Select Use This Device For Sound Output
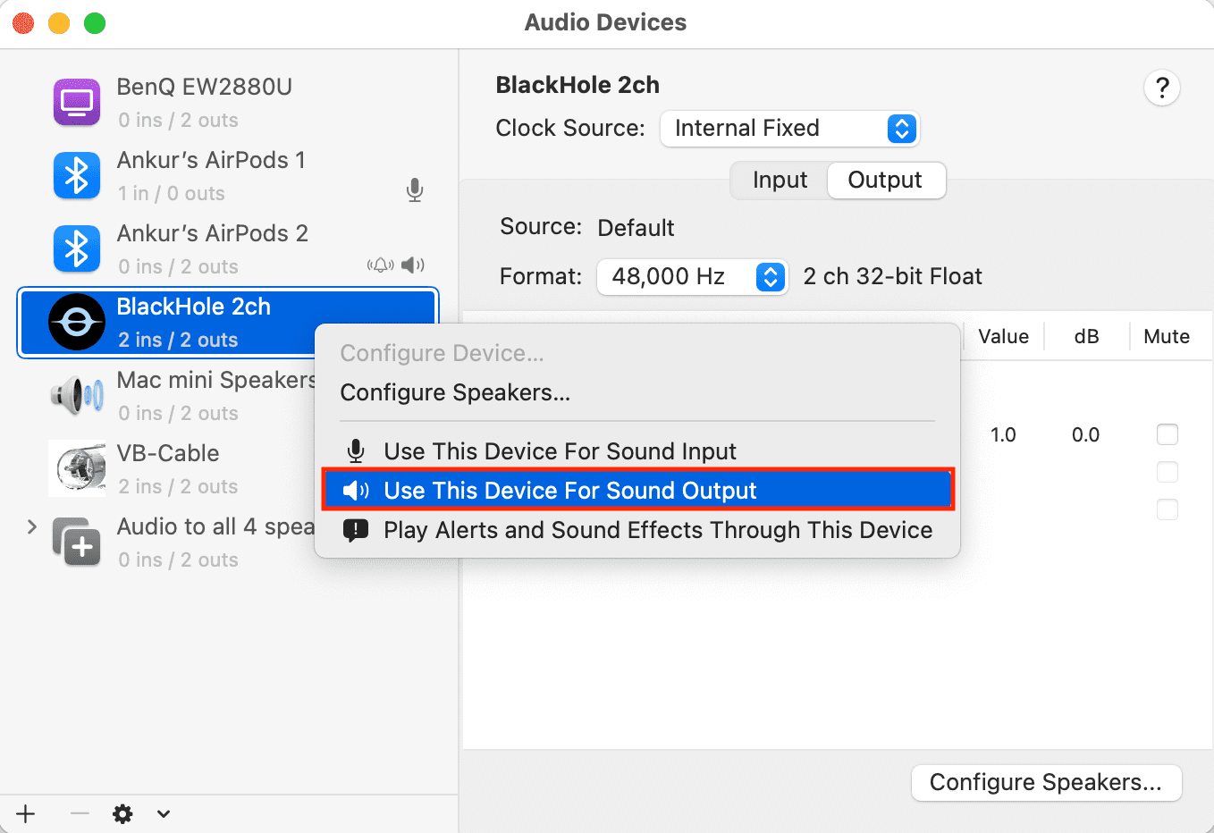The height and width of the screenshot is (833, 1214). tap(637, 490)
